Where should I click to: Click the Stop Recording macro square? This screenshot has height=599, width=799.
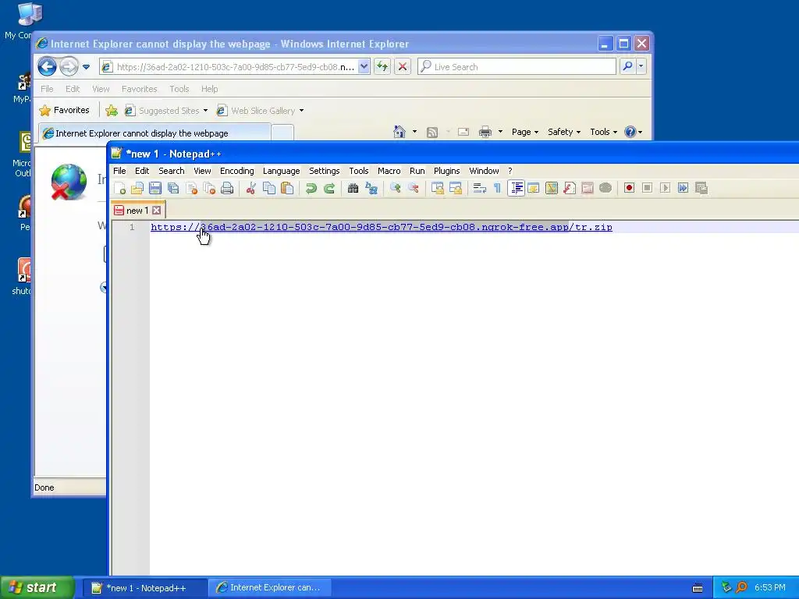pyautogui.click(x=647, y=189)
